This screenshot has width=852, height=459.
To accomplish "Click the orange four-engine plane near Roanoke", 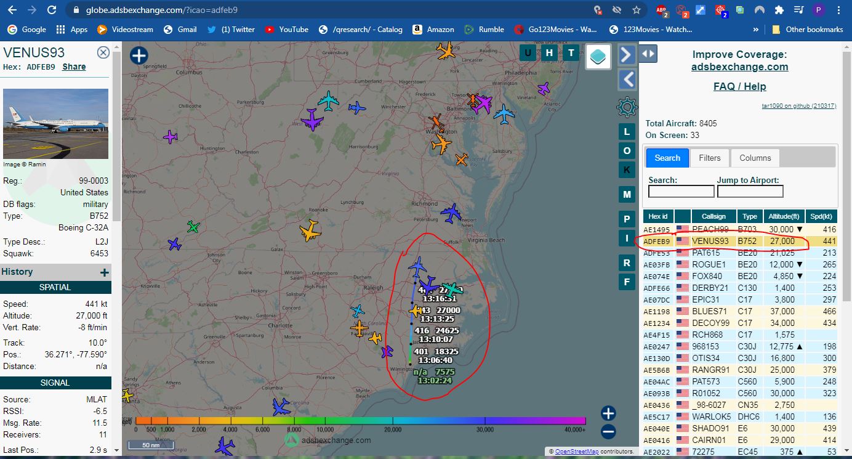I will 311,231.
